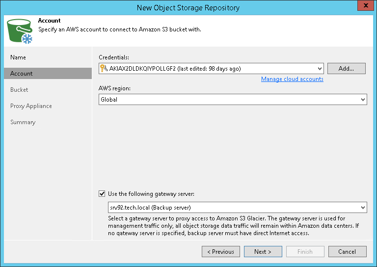Screen dimensions: 377x267
Task: Open the gateway server dropdown list
Action: (363, 208)
